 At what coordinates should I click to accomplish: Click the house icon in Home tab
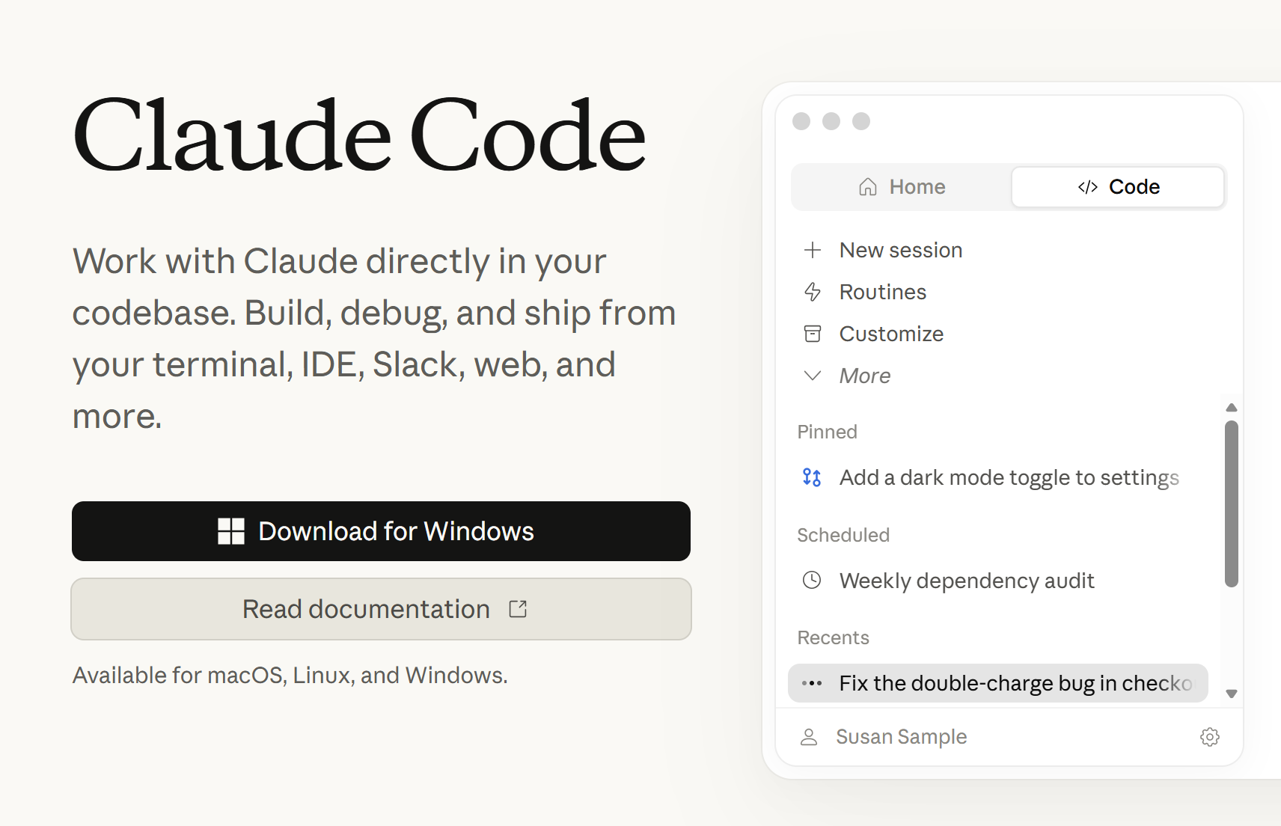pyautogui.click(x=868, y=186)
